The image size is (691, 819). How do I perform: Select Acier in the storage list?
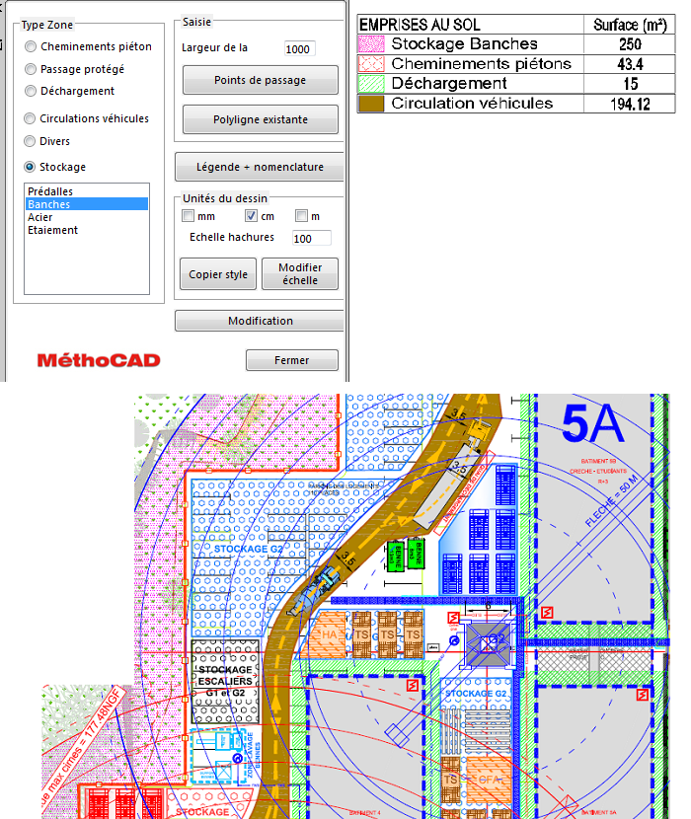click(86, 217)
